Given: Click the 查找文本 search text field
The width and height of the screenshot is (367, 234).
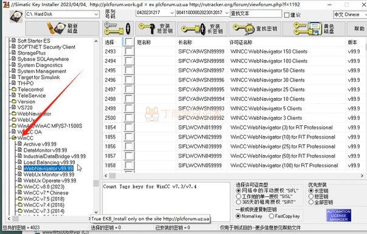Looking at the screenshot, I should 256,13.
